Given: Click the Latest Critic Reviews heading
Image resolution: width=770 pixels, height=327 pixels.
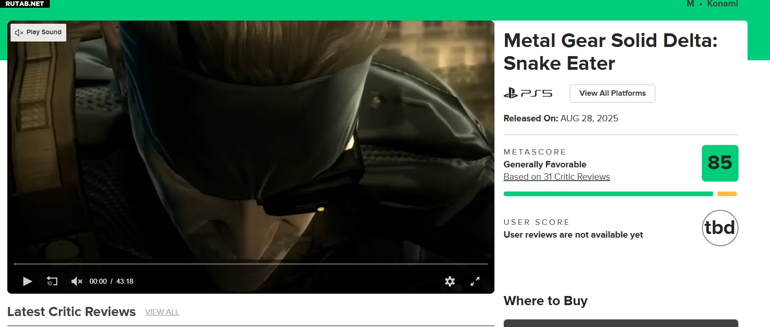Looking at the screenshot, I should click(71, 312).
